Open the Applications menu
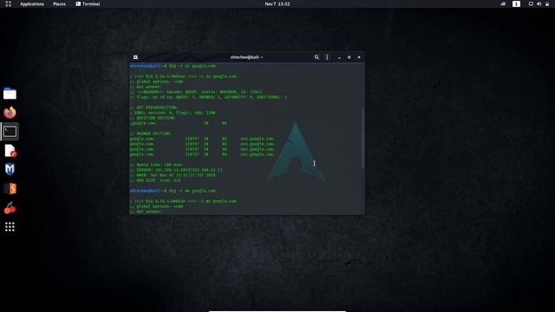Viewport: 555px width, 312px height. pyautogui.click(x=32, y=3)
